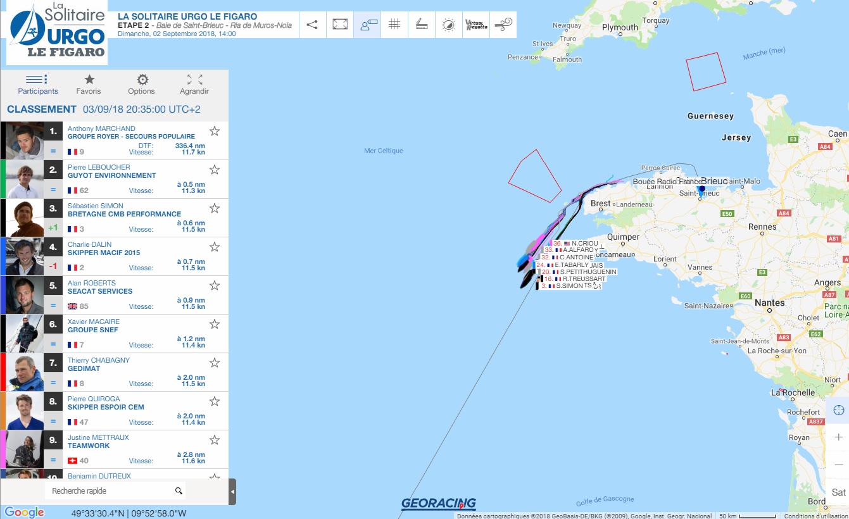
Task: Select Benjamin DUTREUX ranking row
Action: [114, 474]
